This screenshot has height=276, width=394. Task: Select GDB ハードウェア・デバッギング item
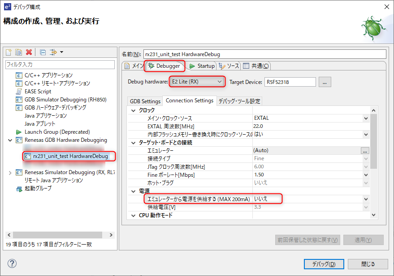55,107
